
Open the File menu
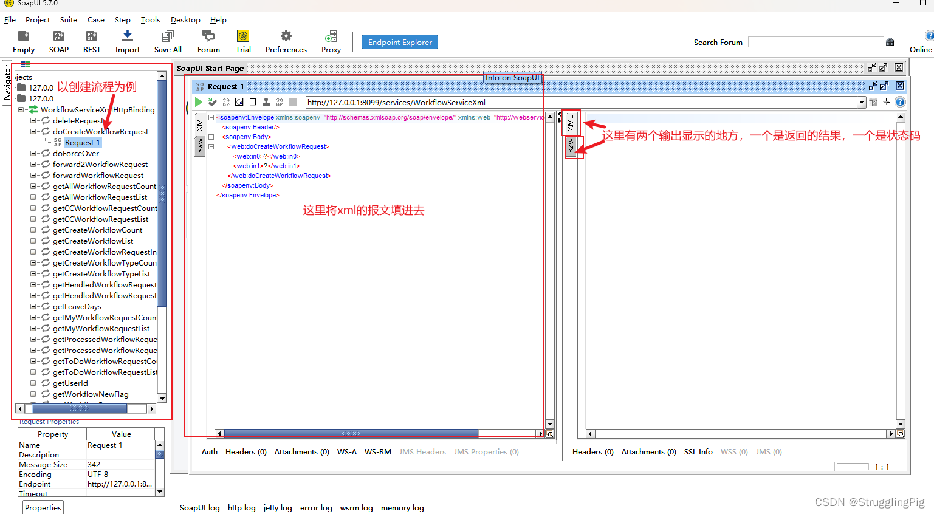click(x=10, y=19)
